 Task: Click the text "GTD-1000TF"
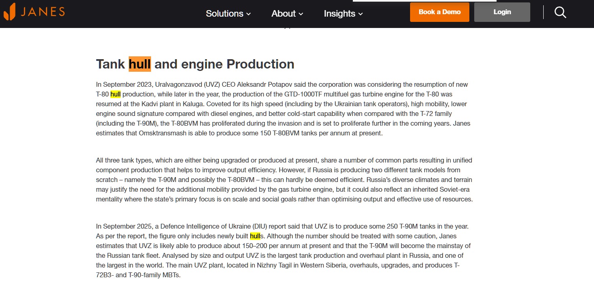[303, 94]
